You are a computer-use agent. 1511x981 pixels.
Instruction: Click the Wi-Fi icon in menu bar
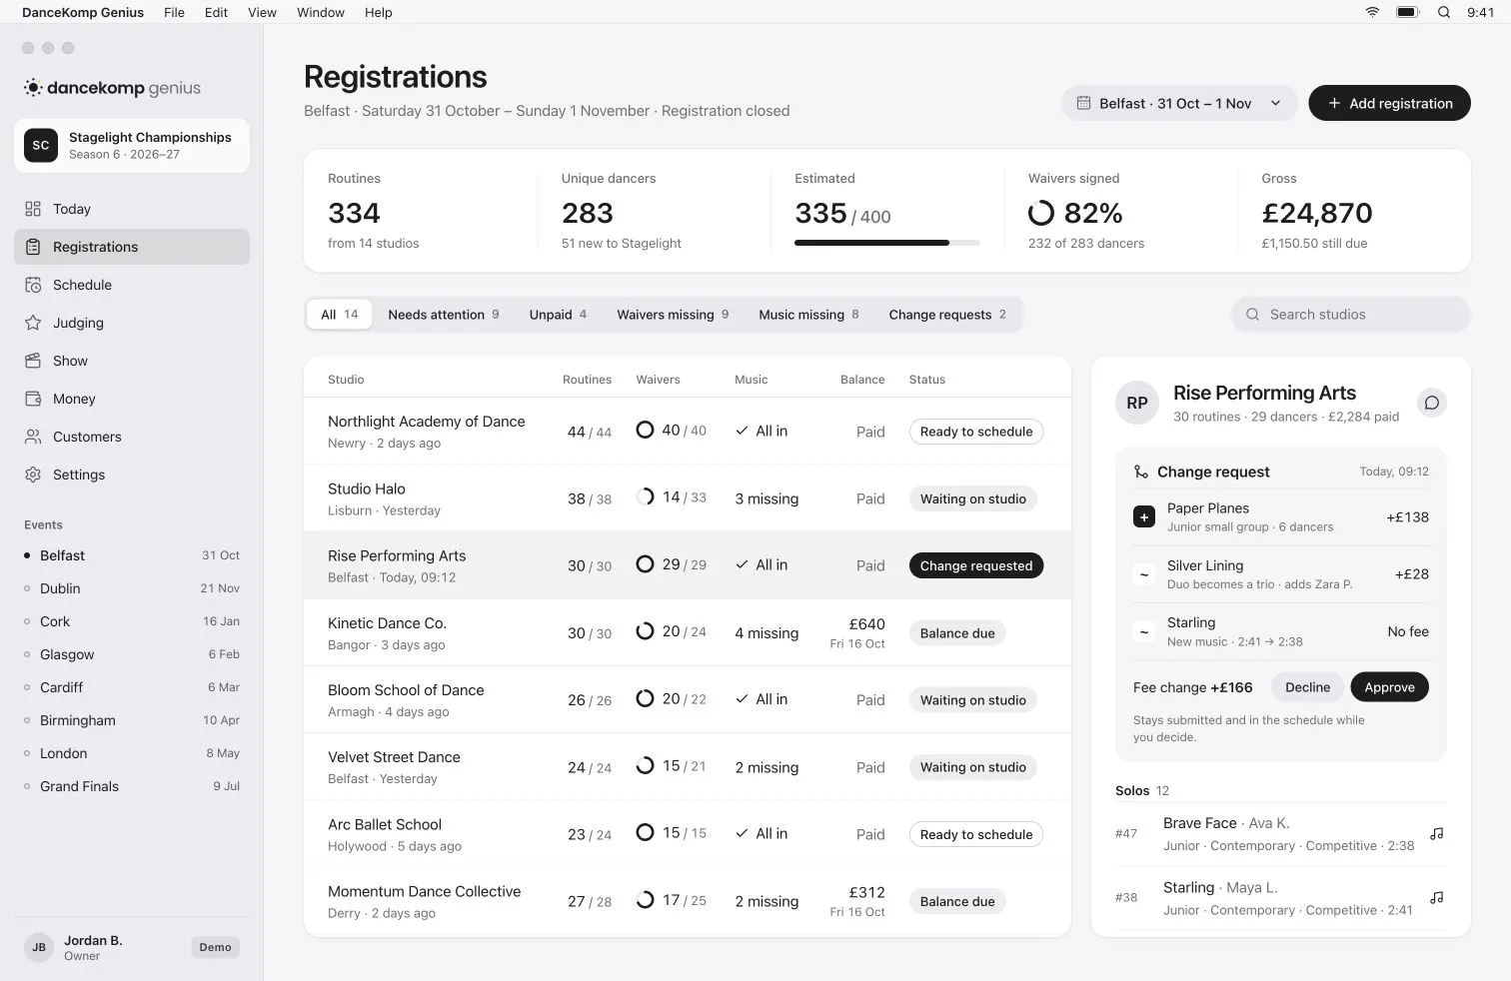[1372, 12]
